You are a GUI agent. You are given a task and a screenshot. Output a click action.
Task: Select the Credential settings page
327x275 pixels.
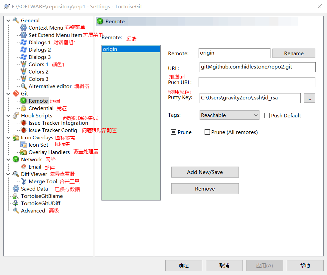coord(41,108)
